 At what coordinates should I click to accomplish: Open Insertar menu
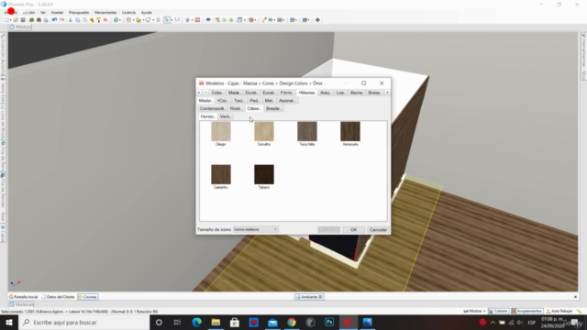tap(57, 12)
